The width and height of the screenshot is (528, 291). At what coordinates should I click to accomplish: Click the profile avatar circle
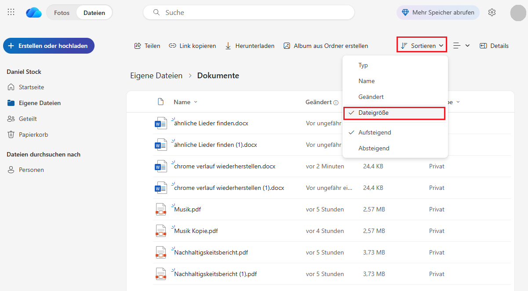[x=518, y=13]
